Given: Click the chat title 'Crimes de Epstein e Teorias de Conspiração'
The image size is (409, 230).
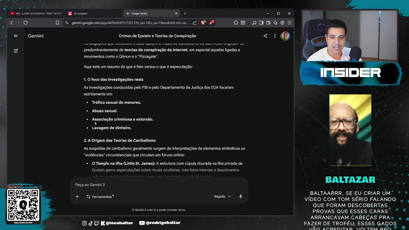Looking at the screenshot, I should pyautogui.click(x=158, y=36).
